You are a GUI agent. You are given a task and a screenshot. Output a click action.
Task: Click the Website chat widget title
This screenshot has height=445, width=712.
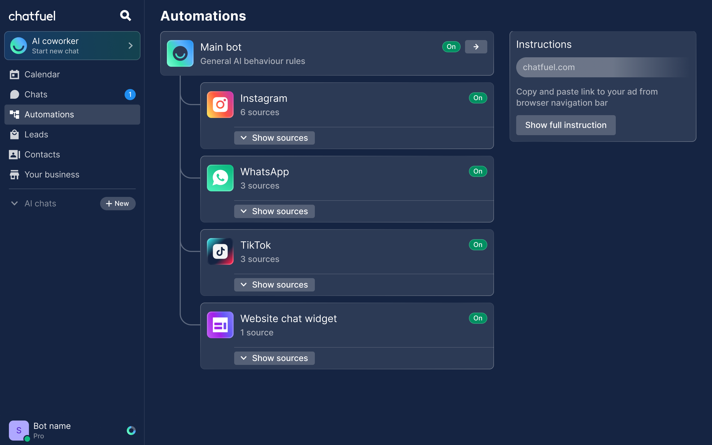pyautogui.click(x=288, y=319)
